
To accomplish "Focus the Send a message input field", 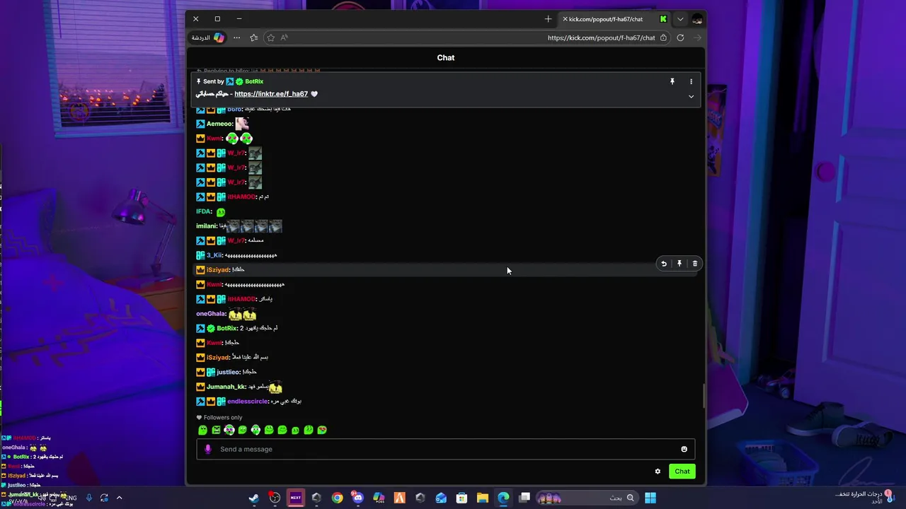I will point(446,449).
